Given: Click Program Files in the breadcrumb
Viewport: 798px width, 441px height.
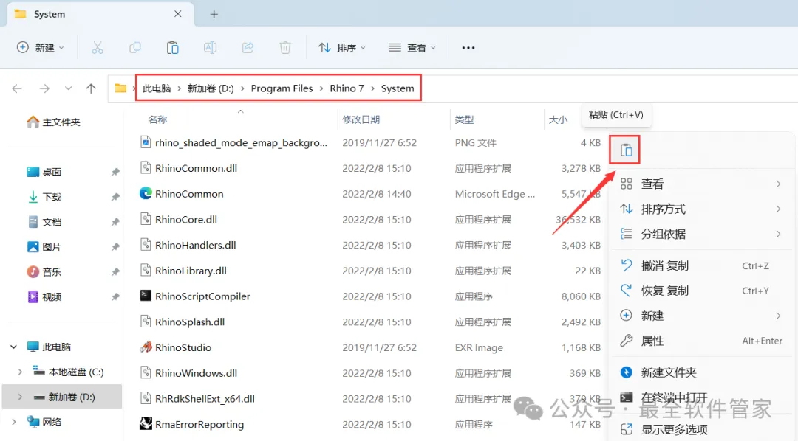Looking at the screenshot, I should coord(282,88).
